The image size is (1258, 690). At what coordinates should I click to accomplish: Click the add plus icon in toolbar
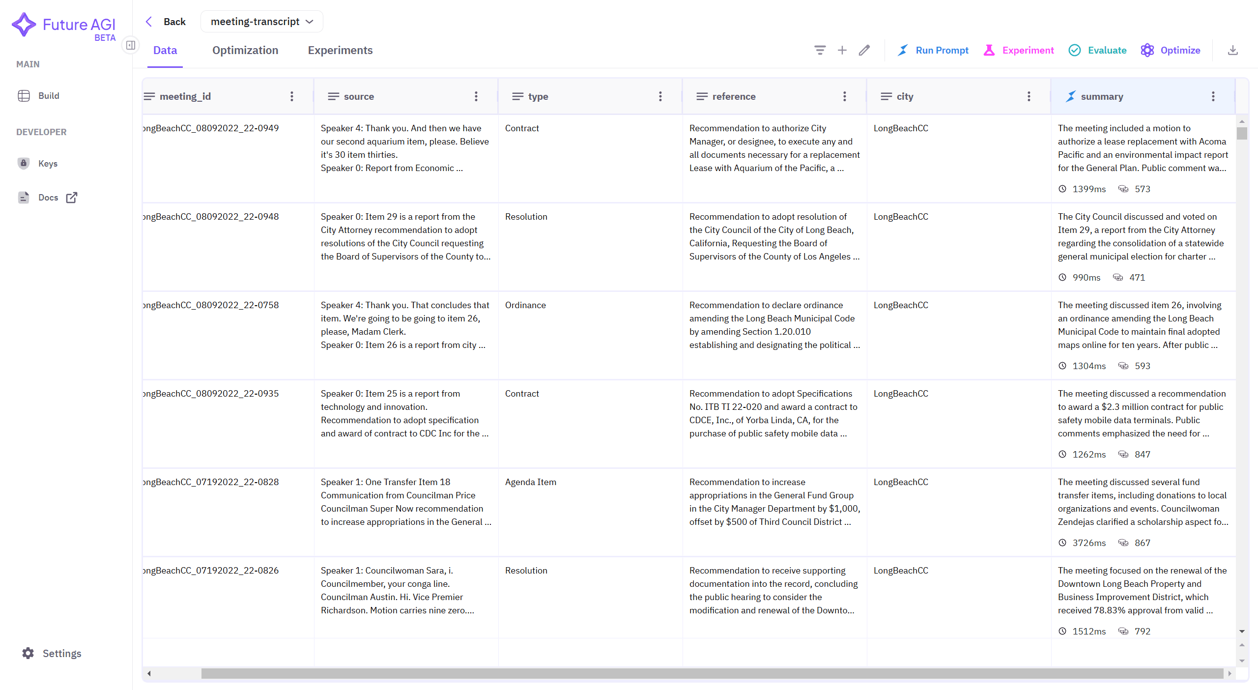[x=842, y=50]
